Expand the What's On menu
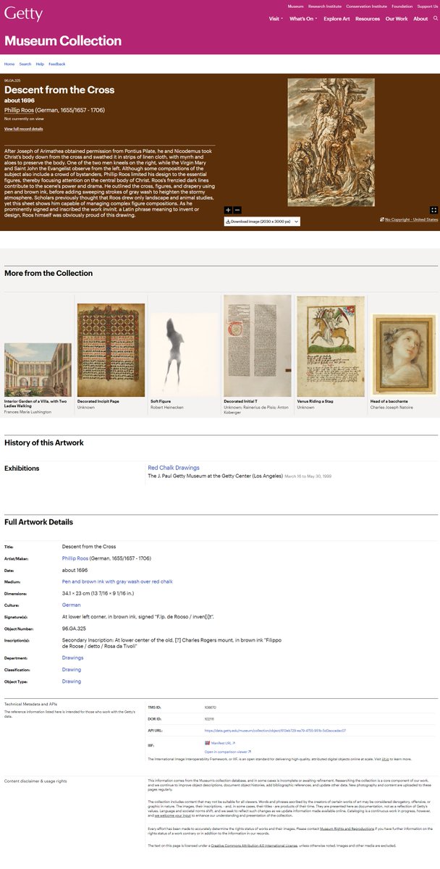440x869 pixels. point(303,19)
